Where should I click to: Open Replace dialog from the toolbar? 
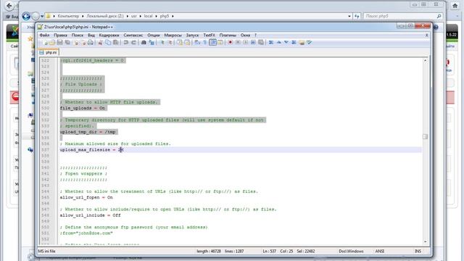[152, 43]
